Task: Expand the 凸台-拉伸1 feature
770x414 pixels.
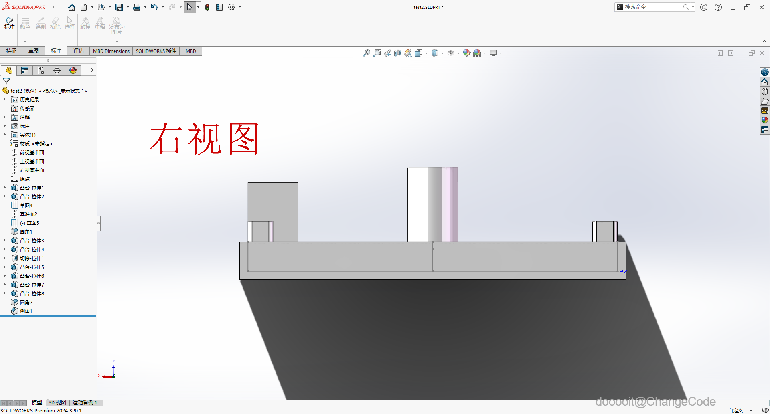Action: [4, 188]
